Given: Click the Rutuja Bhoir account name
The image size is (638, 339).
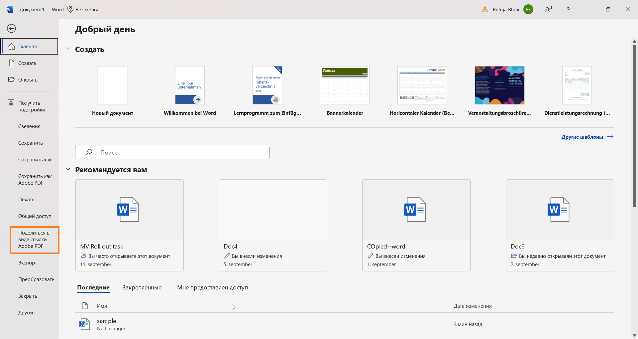Looking at the screenshot, I should pos(506,9).
